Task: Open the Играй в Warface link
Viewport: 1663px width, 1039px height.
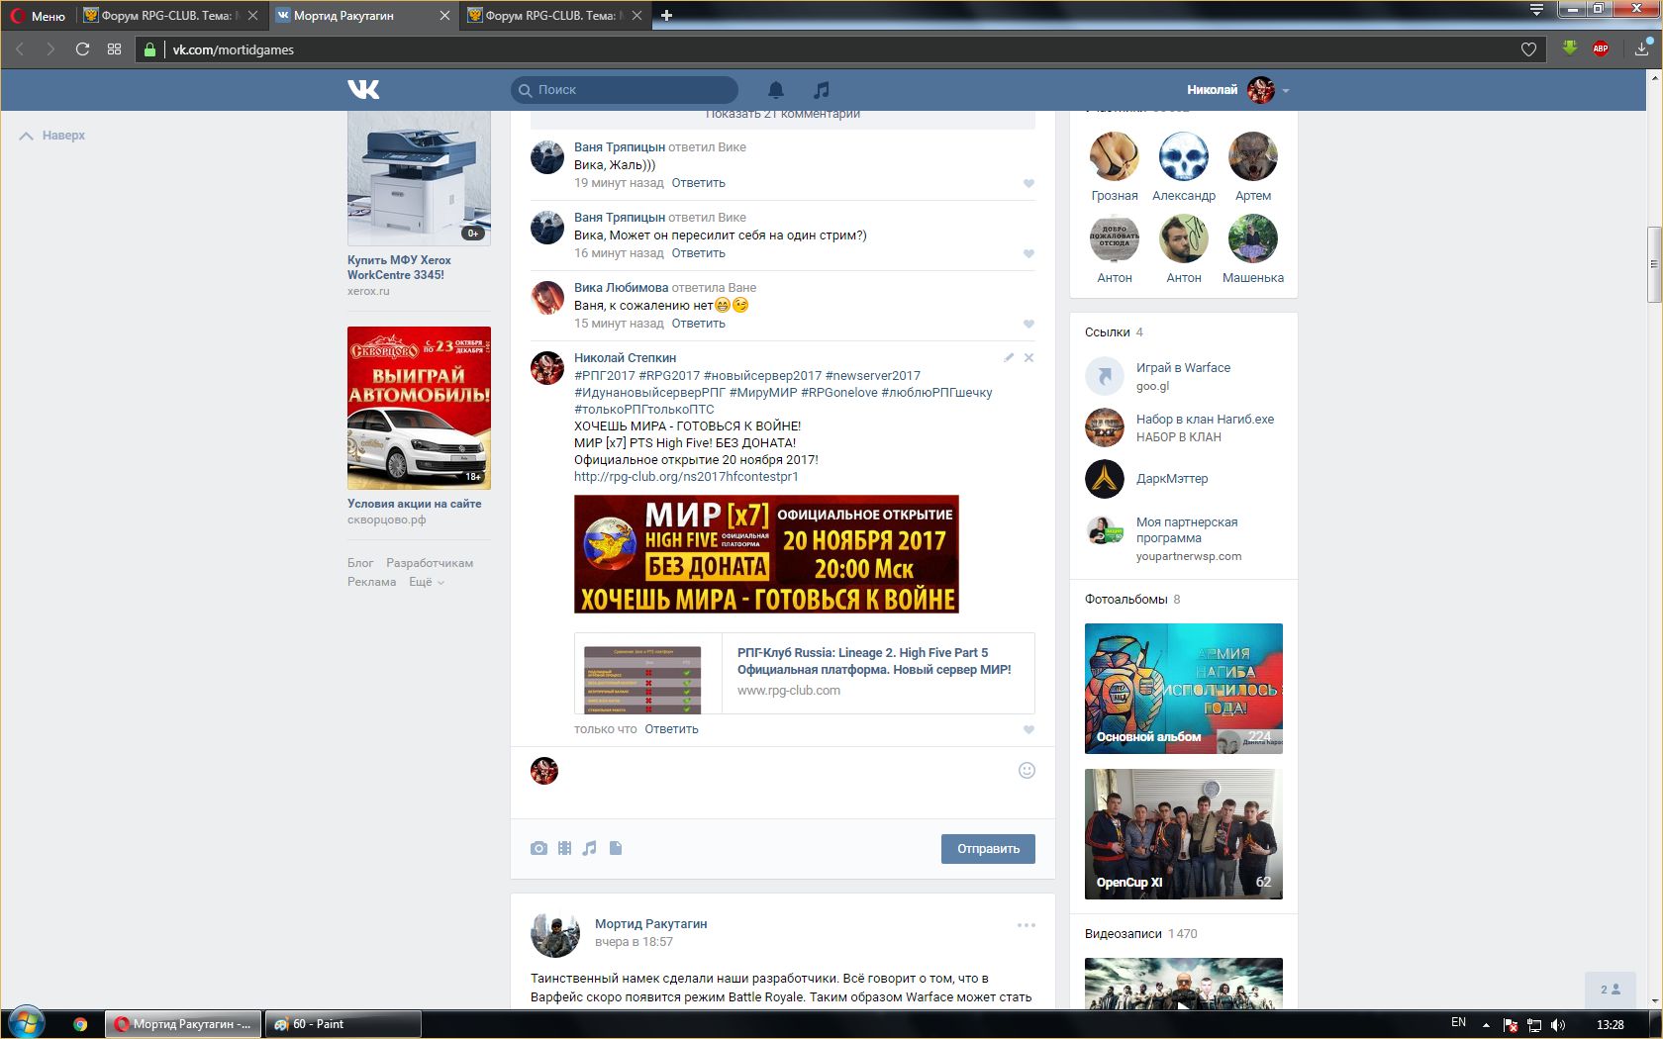Action: (x=1183, y=368)
